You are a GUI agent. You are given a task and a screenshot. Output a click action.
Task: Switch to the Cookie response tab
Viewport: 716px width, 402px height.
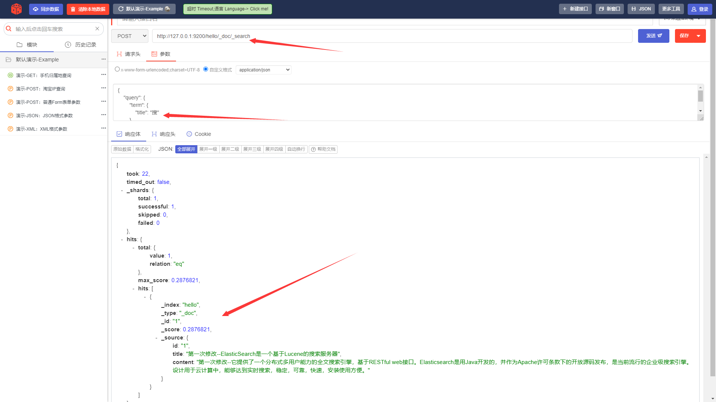(x=199, y=134)
